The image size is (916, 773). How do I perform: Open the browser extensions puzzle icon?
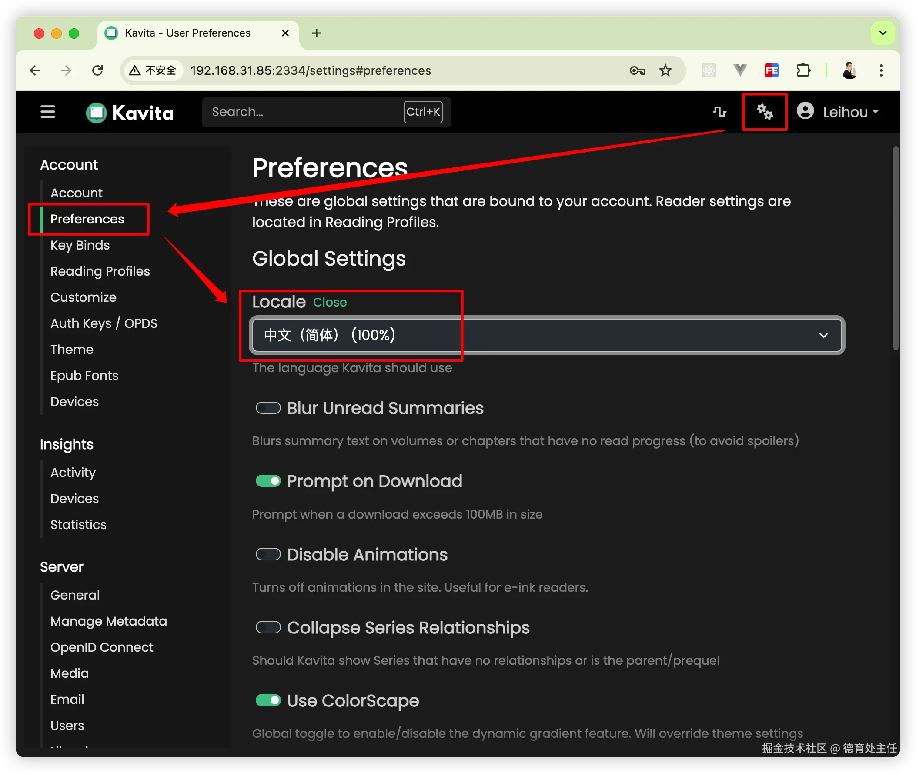[803, 70]
